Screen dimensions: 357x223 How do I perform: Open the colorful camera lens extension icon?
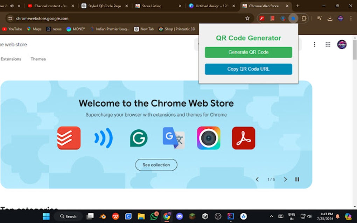[209, 138]
